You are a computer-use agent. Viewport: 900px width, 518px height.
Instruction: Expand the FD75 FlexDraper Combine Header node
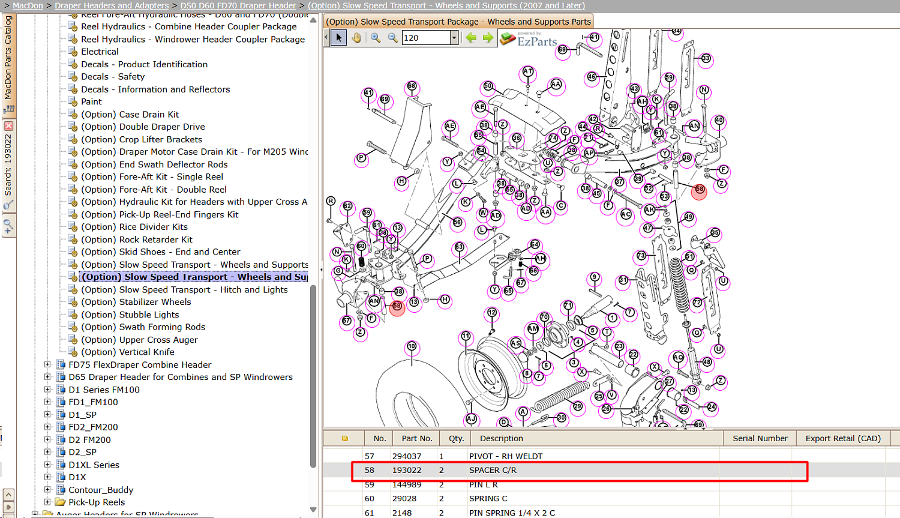47,364
